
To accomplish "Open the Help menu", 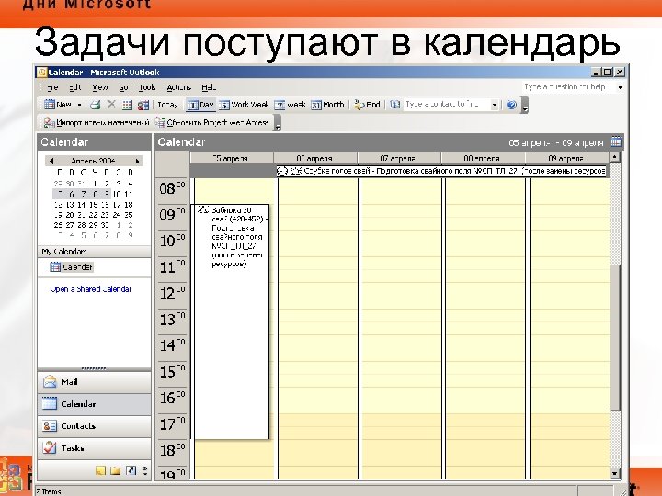I will click(209, 87).
